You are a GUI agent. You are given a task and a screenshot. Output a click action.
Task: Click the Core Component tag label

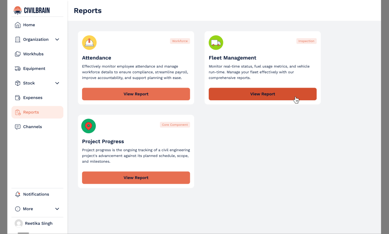pyautogui.click(x=175, y=125)
